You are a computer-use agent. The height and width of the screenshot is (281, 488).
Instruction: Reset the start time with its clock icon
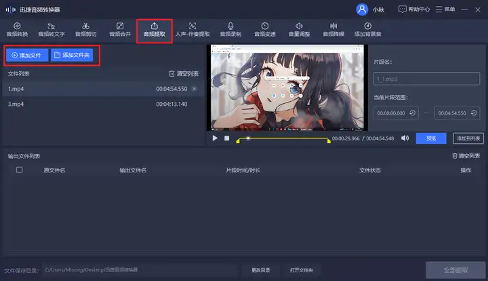pyautogui.click(x=413, y=113)
